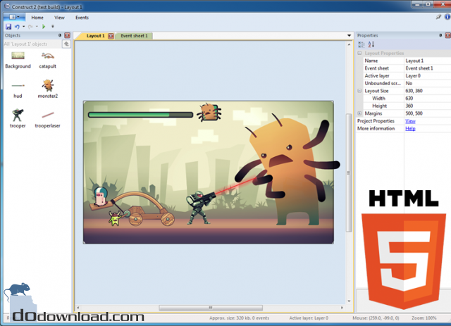Select the monster2 object

coord(48,89)
